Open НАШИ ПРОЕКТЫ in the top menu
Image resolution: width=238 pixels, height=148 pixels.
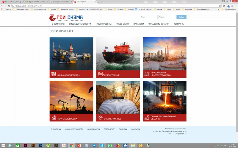coord(104,24)
